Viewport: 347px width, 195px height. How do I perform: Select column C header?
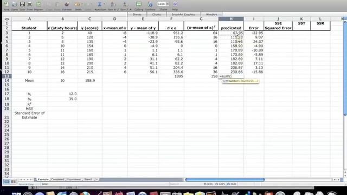(89, 19)
